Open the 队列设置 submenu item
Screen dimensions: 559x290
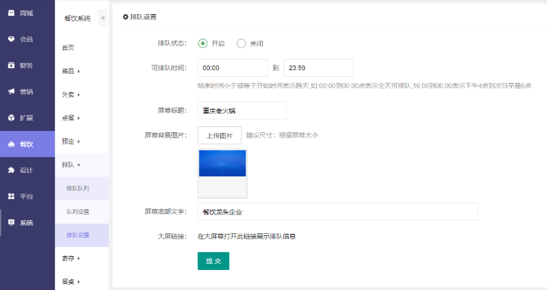78,212
